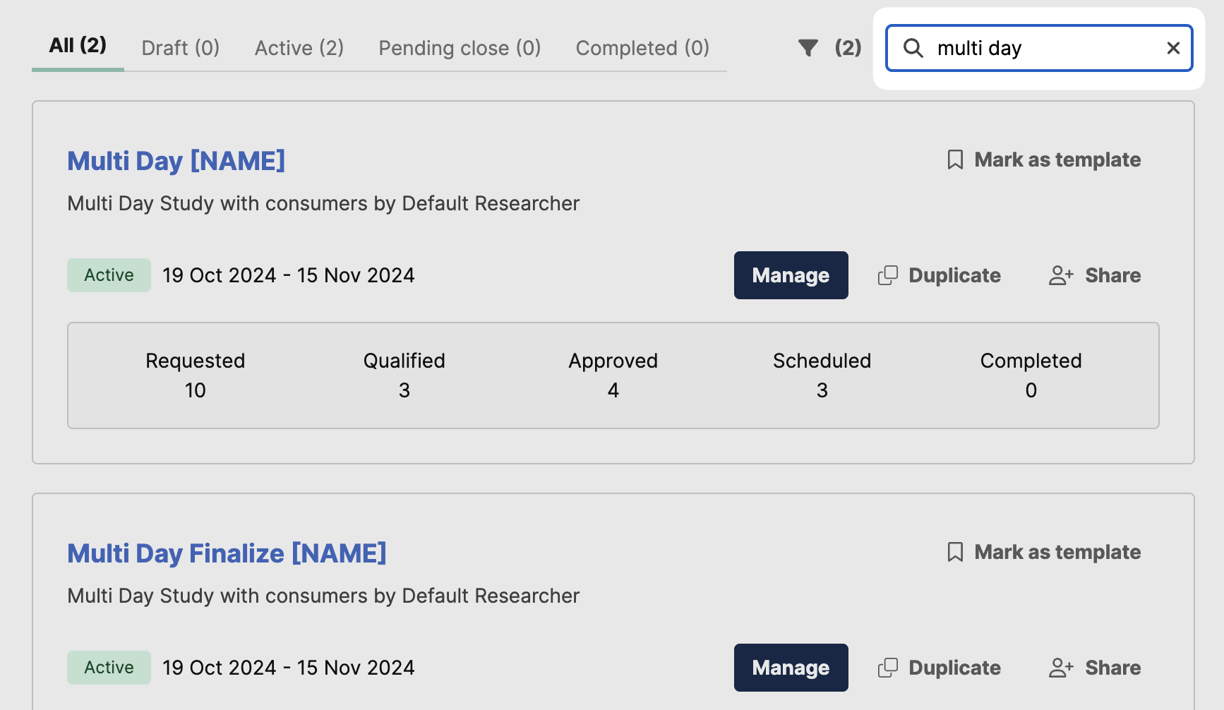Mark Multi Day [NAME] as template
This screenshot has height=710, width=1224.
pos(1044,160)
